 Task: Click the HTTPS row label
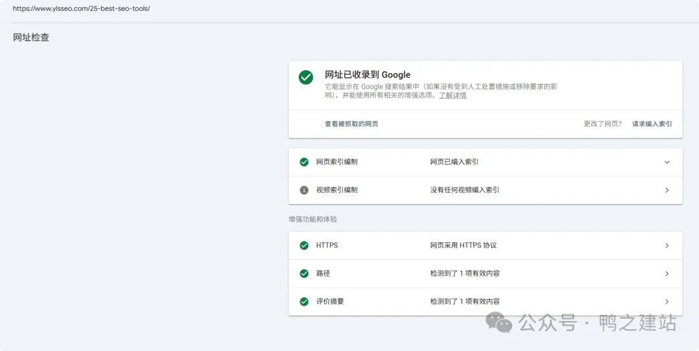point(327,245)
